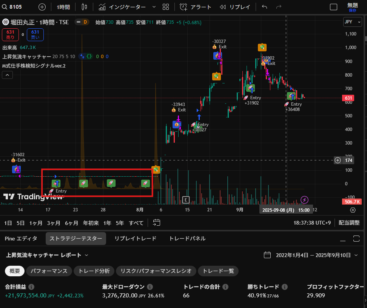Select the 3ヶ月 date range
This screenshot has height=308, width=367.
pos(54,223)
